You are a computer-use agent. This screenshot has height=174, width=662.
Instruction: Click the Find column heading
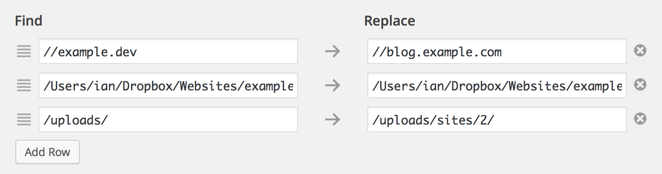coord(29,21)
